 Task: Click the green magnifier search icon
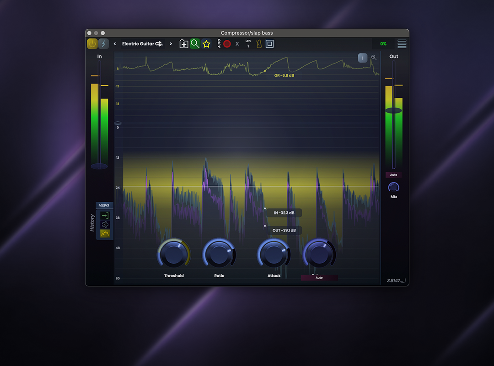pos(195,44)
